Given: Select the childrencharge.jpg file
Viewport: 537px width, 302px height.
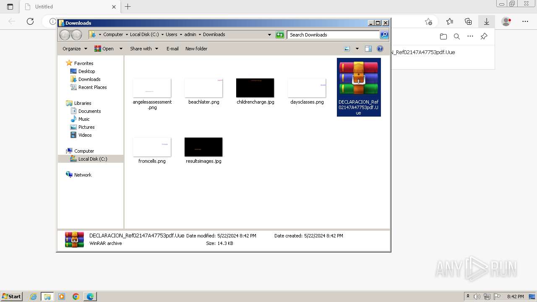Looking at the screenshot, I should point(255,92).
